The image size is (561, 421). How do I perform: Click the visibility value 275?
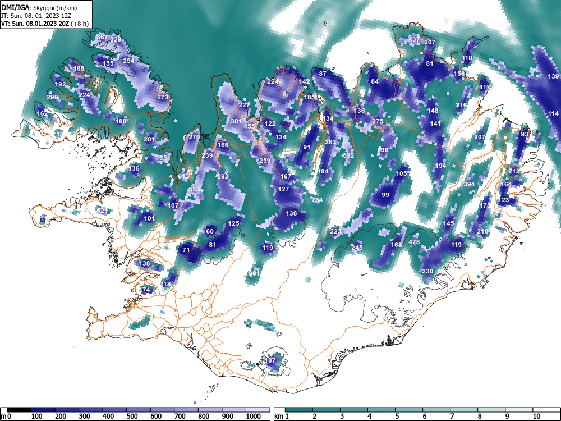(378, 122)
